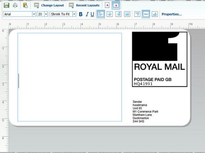
Task: Toggle Bold text formatting
Action: coord(81,14)
